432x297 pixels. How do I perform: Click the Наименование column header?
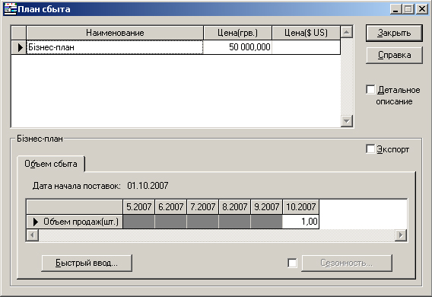pos(115,33)
